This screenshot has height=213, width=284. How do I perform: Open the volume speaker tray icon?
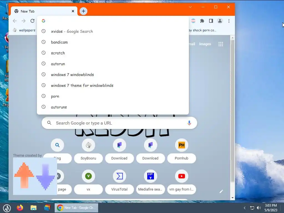coord(259,208)
